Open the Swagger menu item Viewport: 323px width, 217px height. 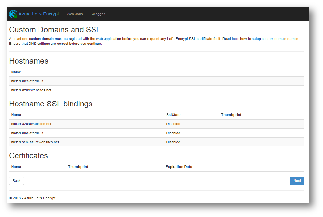[98, 14]
